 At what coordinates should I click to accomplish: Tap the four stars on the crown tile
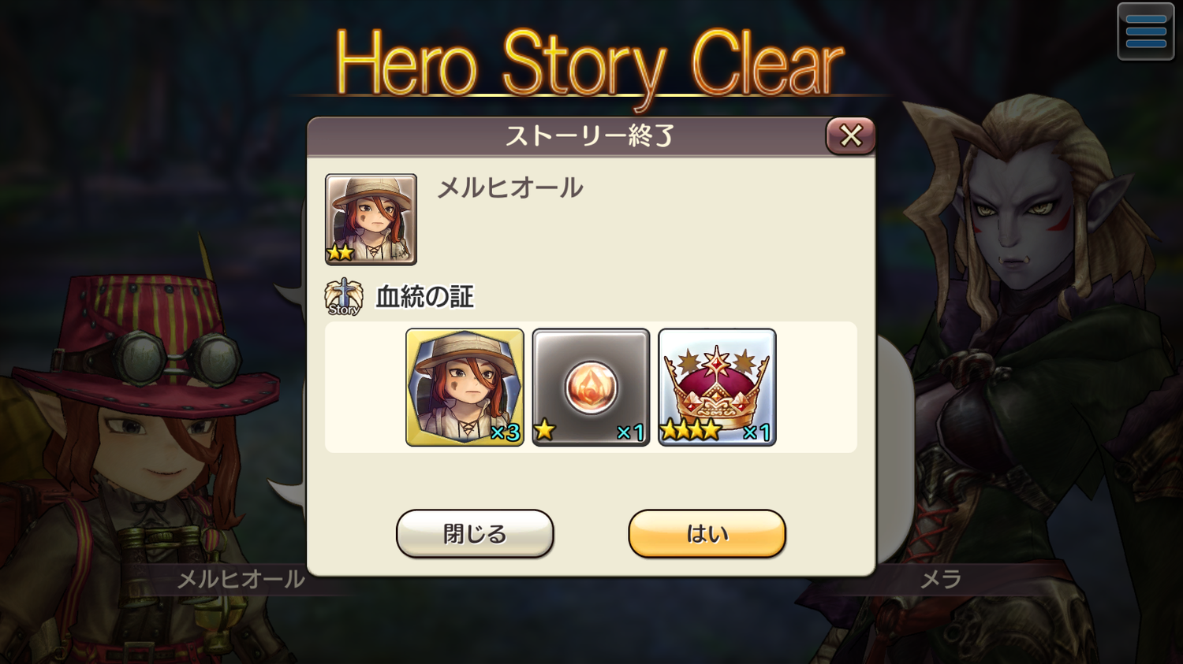click(691, 430)
